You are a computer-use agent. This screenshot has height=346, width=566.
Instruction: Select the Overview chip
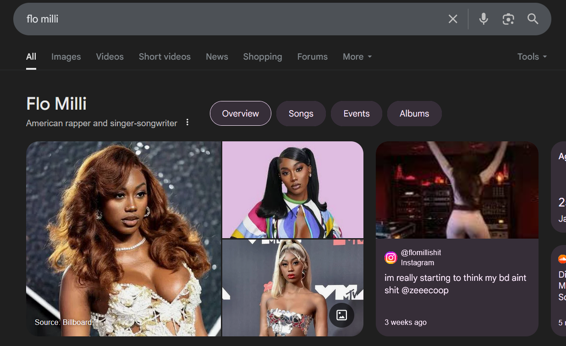coord(241,113)
